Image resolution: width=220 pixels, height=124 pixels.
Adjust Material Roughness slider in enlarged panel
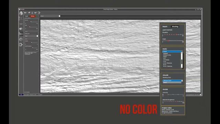tap(173, 101)
